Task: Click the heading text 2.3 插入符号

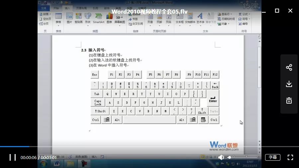Action: tap(93, 50)
